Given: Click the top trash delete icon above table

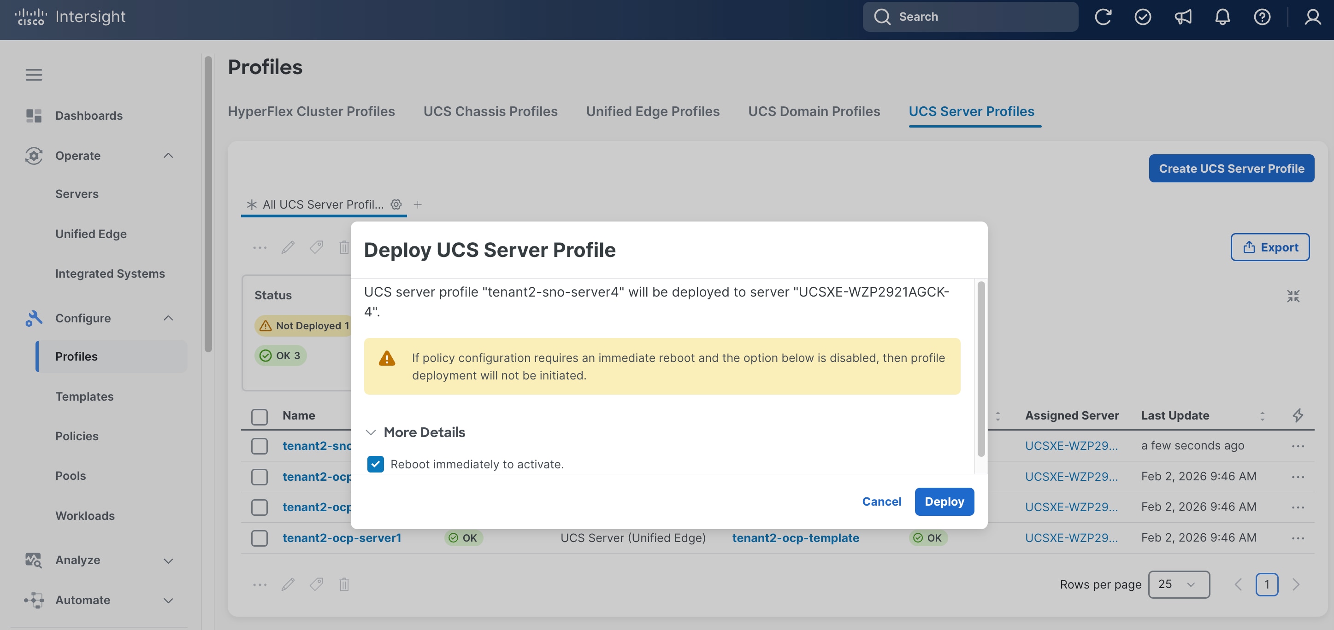Looking at the screenshot, I should 344,247.
